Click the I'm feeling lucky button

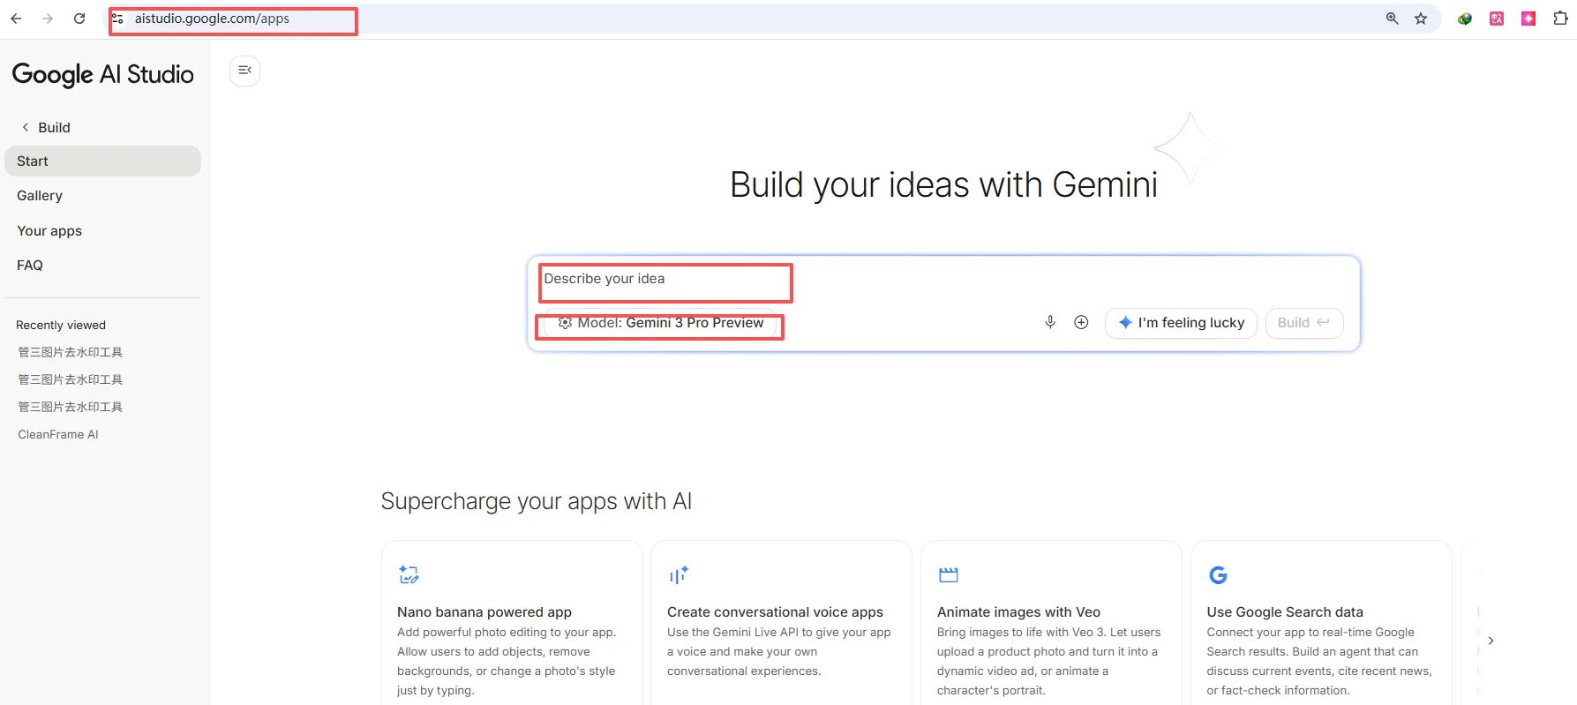coord(1181,323)
